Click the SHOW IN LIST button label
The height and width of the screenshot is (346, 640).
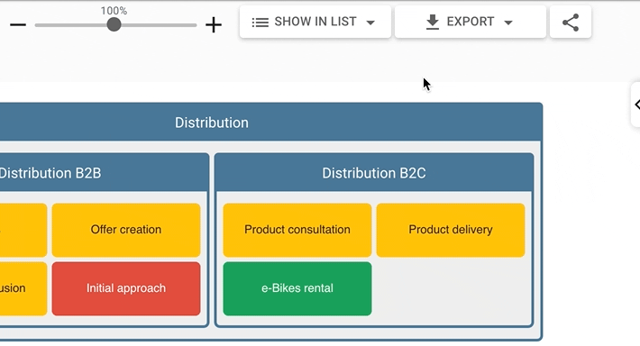[315, 22]
